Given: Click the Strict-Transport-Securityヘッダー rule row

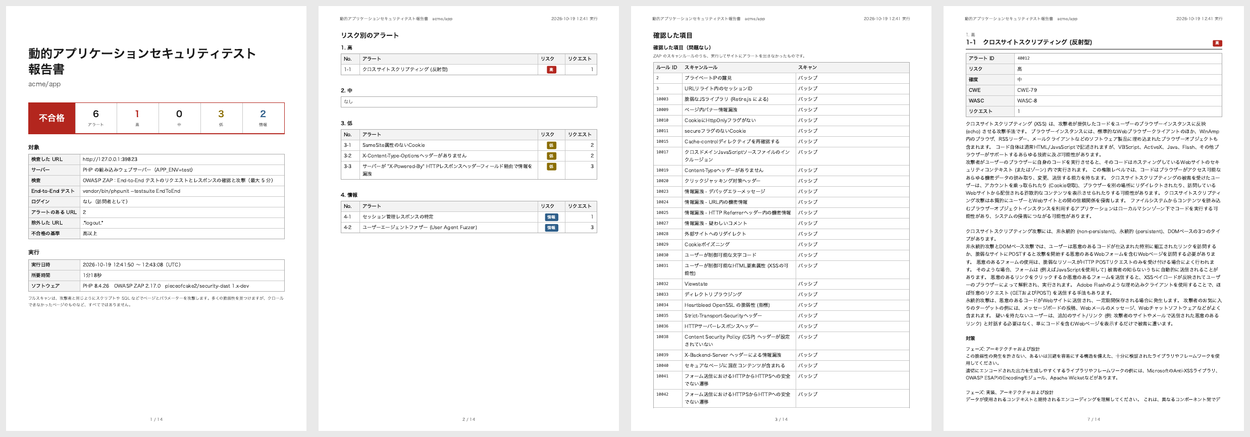Looking at the screenshot, I should 781,316.
